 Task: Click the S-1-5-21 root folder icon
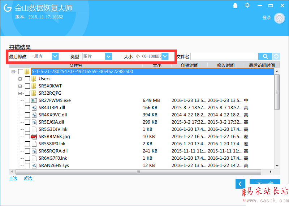27,72
